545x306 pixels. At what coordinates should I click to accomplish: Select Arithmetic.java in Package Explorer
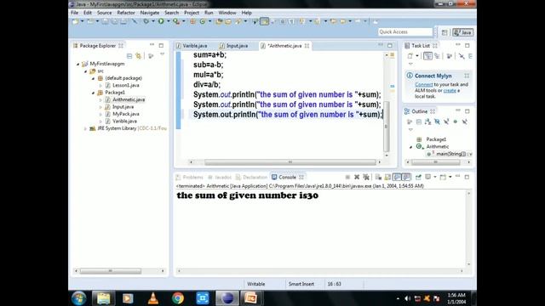[x=129, y=99]
